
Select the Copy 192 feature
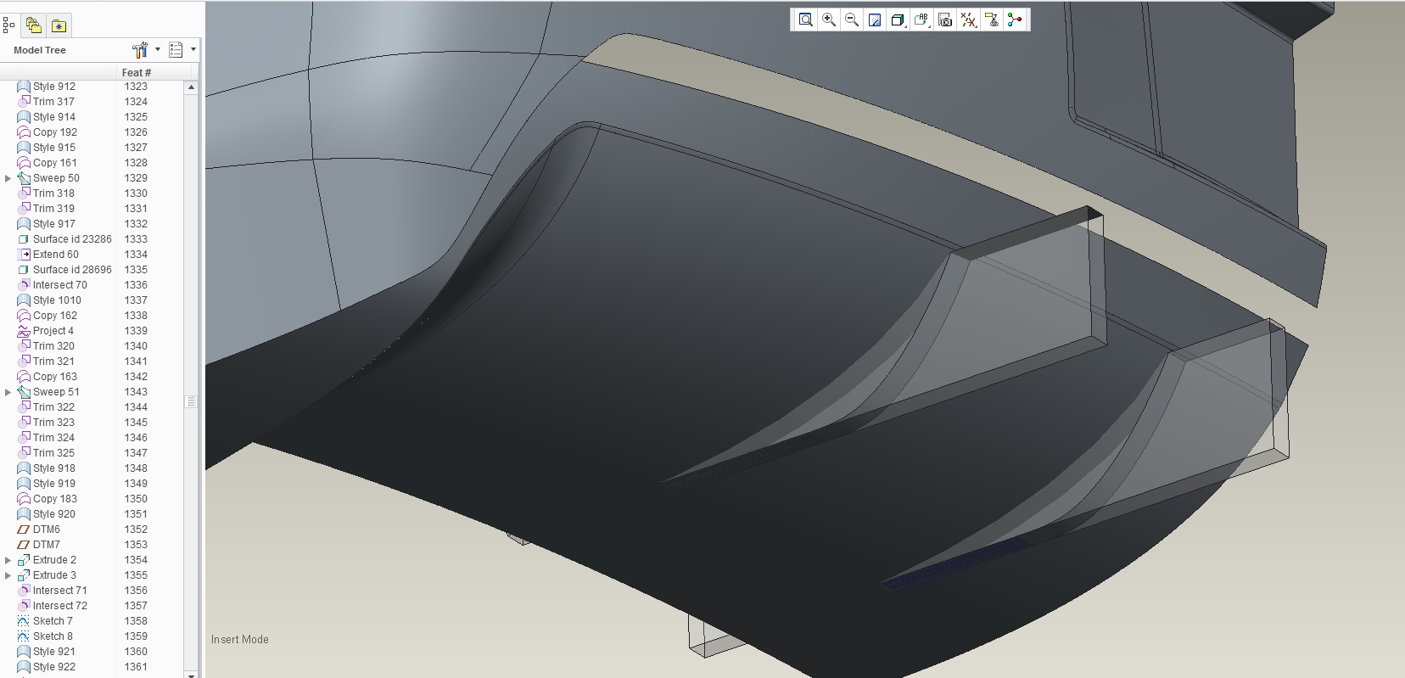(x=55, y=132)
